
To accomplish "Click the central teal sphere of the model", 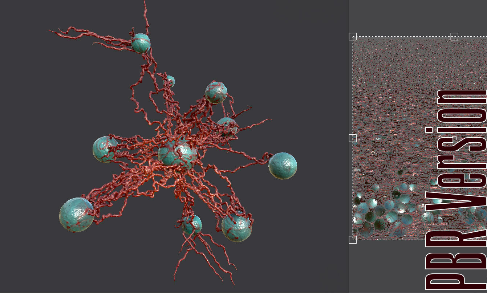I will tap(177, 155).
